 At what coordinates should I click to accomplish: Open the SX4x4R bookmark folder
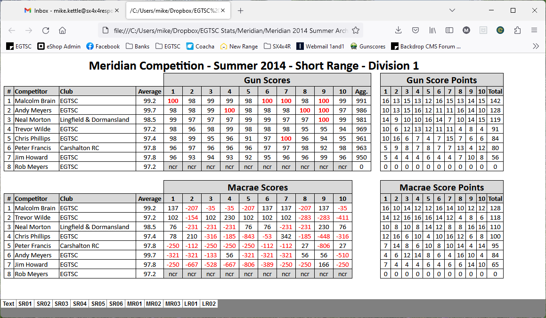pyautogui.click(x=277, y=46)
